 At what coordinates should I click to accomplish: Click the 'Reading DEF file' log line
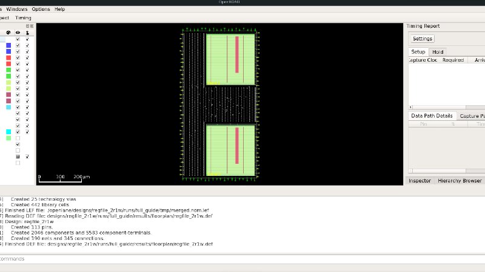coord(109,216)
